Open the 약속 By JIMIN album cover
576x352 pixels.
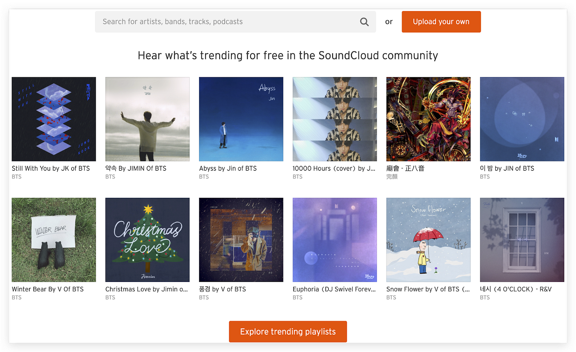click(148, 119)
